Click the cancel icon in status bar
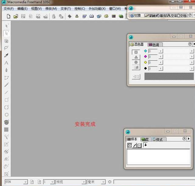 (x=110, y=182)
